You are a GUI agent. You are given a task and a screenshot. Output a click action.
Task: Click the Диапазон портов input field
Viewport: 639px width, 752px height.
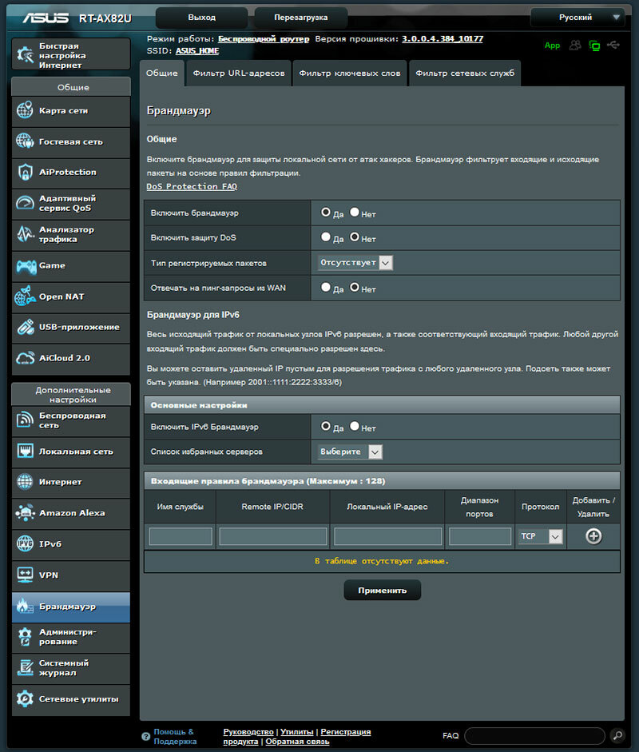480,536
